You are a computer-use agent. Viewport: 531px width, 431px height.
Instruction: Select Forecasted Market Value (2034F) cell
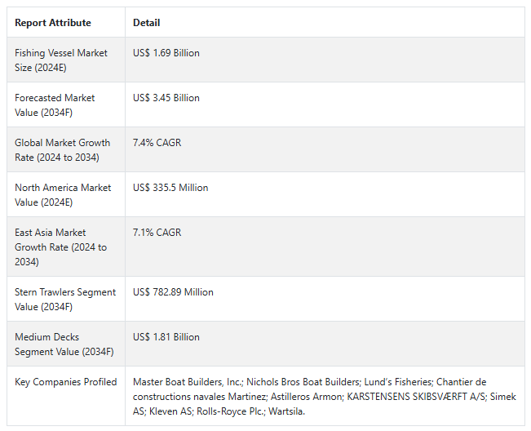(x=55, y=105)
